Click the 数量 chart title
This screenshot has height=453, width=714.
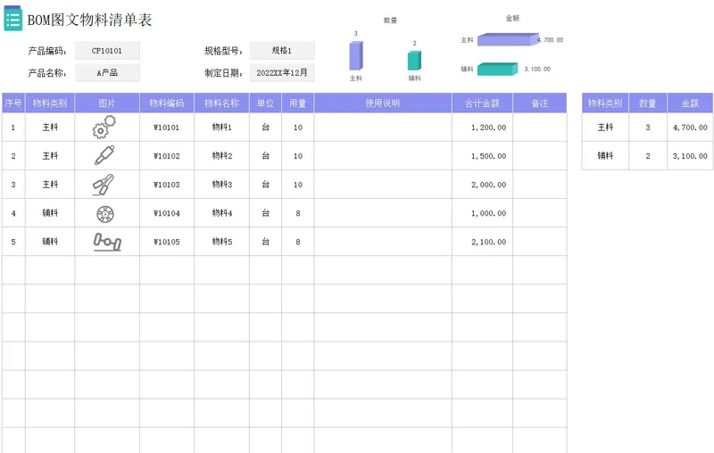pyautogui.click(x=390, y=21)
